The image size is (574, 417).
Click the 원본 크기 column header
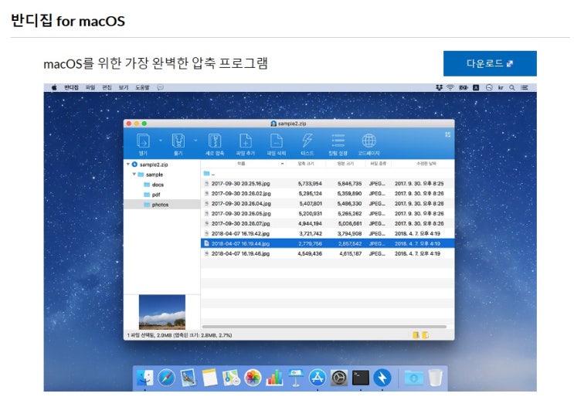(x=345, y=164)
